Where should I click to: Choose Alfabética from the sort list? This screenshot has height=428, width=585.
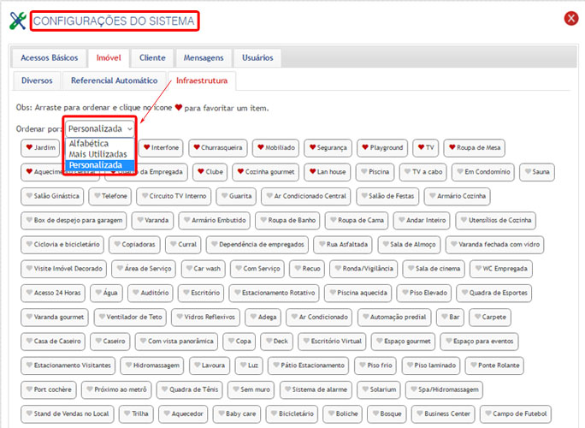click(90, 143)
